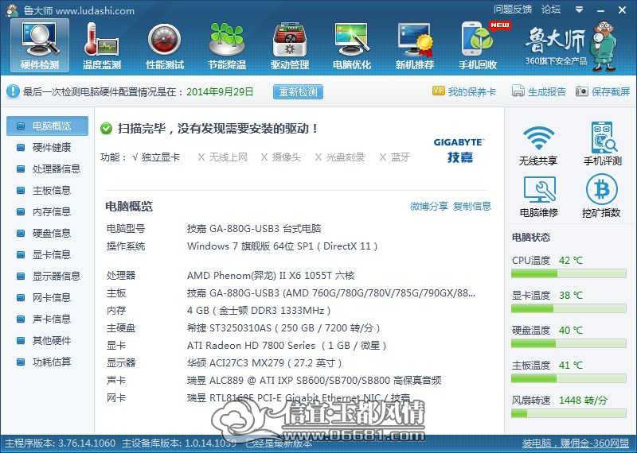The width and height of the screenshot is (637, 453).
Task: Click the 手机评测 phone benchmark icon
Action: tap(604, 137)
